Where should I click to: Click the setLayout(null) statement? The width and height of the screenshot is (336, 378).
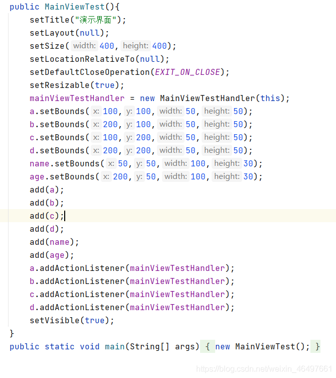click(x=69, y=33)
